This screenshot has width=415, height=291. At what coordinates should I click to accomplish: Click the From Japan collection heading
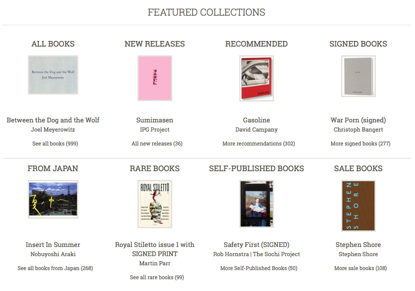point(53,169)
